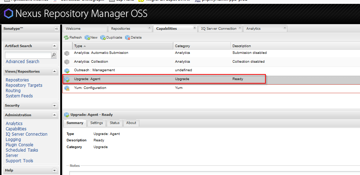Click the Analytics: Collection row icon
This screenshot has width=360, height=175.
click(67, 62)
